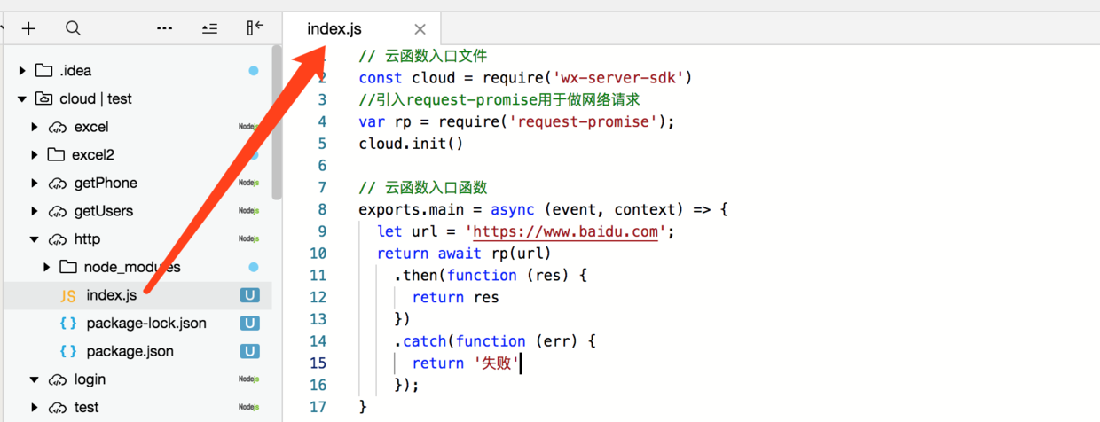
Task: Collapse the login function arrow
Action: coord(35,379)
